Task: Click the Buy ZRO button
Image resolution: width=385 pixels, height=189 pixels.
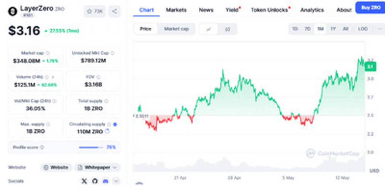Action: pos(371,8)
